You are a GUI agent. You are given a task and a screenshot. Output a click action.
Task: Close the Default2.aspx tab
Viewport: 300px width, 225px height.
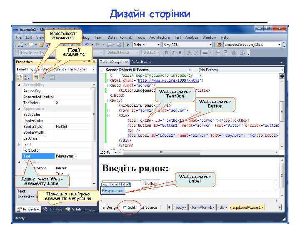coord(126,62)
